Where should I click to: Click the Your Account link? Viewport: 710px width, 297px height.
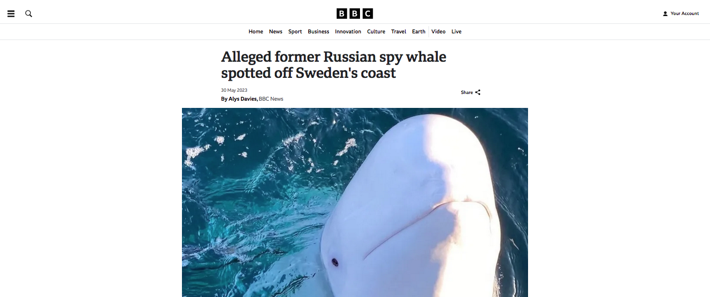[x=684, y=13]
